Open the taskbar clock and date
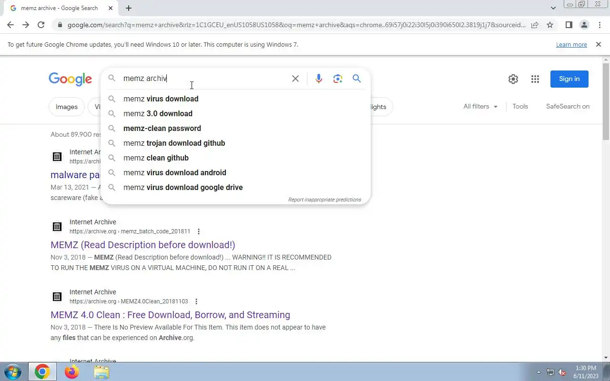The width and height of the screenshot is (610, 381). coord(586,372)
